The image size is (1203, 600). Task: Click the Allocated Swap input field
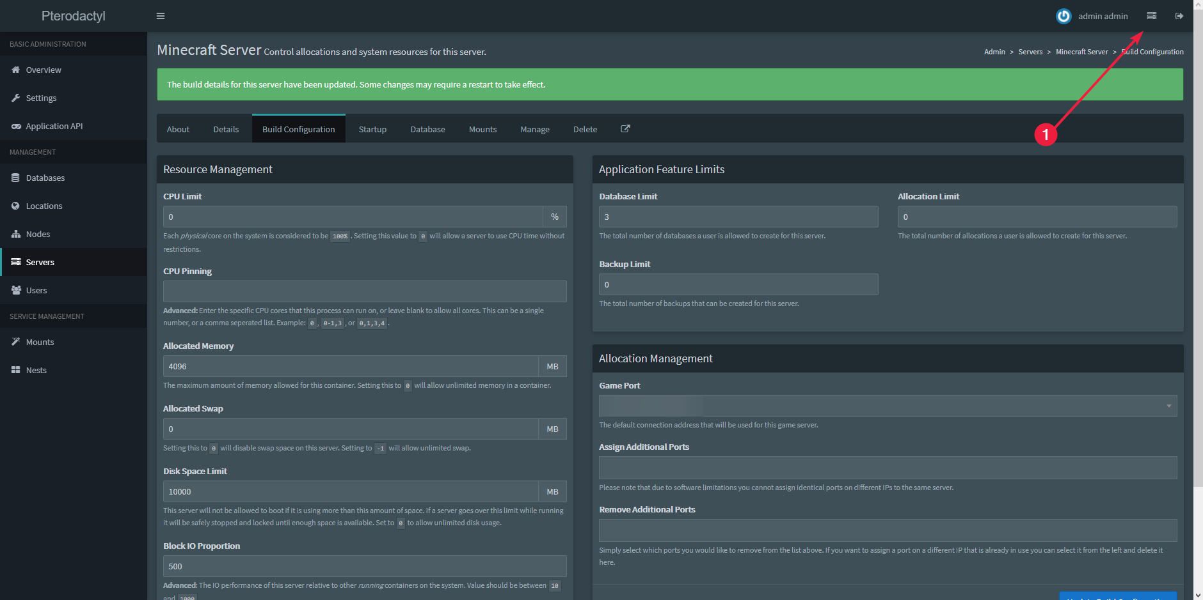tap(351, 429)
